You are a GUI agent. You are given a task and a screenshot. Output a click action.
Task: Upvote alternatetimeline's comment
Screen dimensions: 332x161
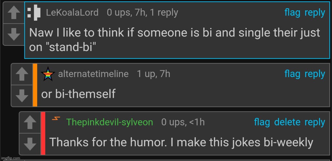tap(22, 74)
